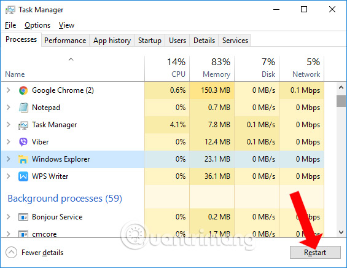The height and width of the screenshot is (268, 347).
Task: Click the scrollbar down arrow
Action: 341,232
